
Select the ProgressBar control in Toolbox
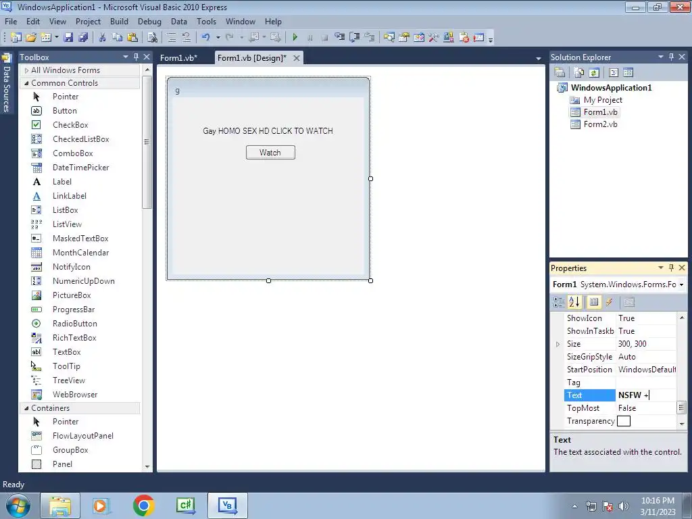click(74, 310)
